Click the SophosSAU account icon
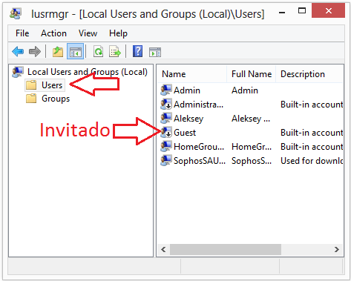The width and height of the screenshot is (351, 281). pos(165,160)
